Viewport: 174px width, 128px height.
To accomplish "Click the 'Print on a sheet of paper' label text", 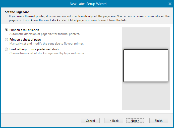I will (25, 40).
